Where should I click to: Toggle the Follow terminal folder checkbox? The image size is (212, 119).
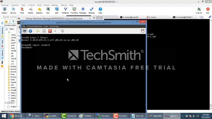point(9,106)
